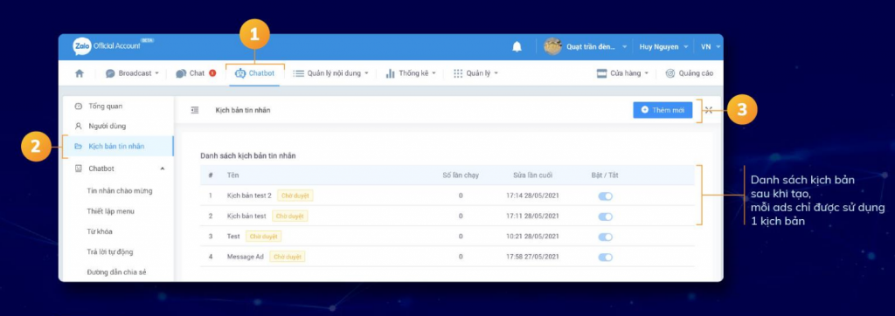This screenshot has width=895, height=316.
Task: Click the Cửa hàng store icon
Action: 601,73
